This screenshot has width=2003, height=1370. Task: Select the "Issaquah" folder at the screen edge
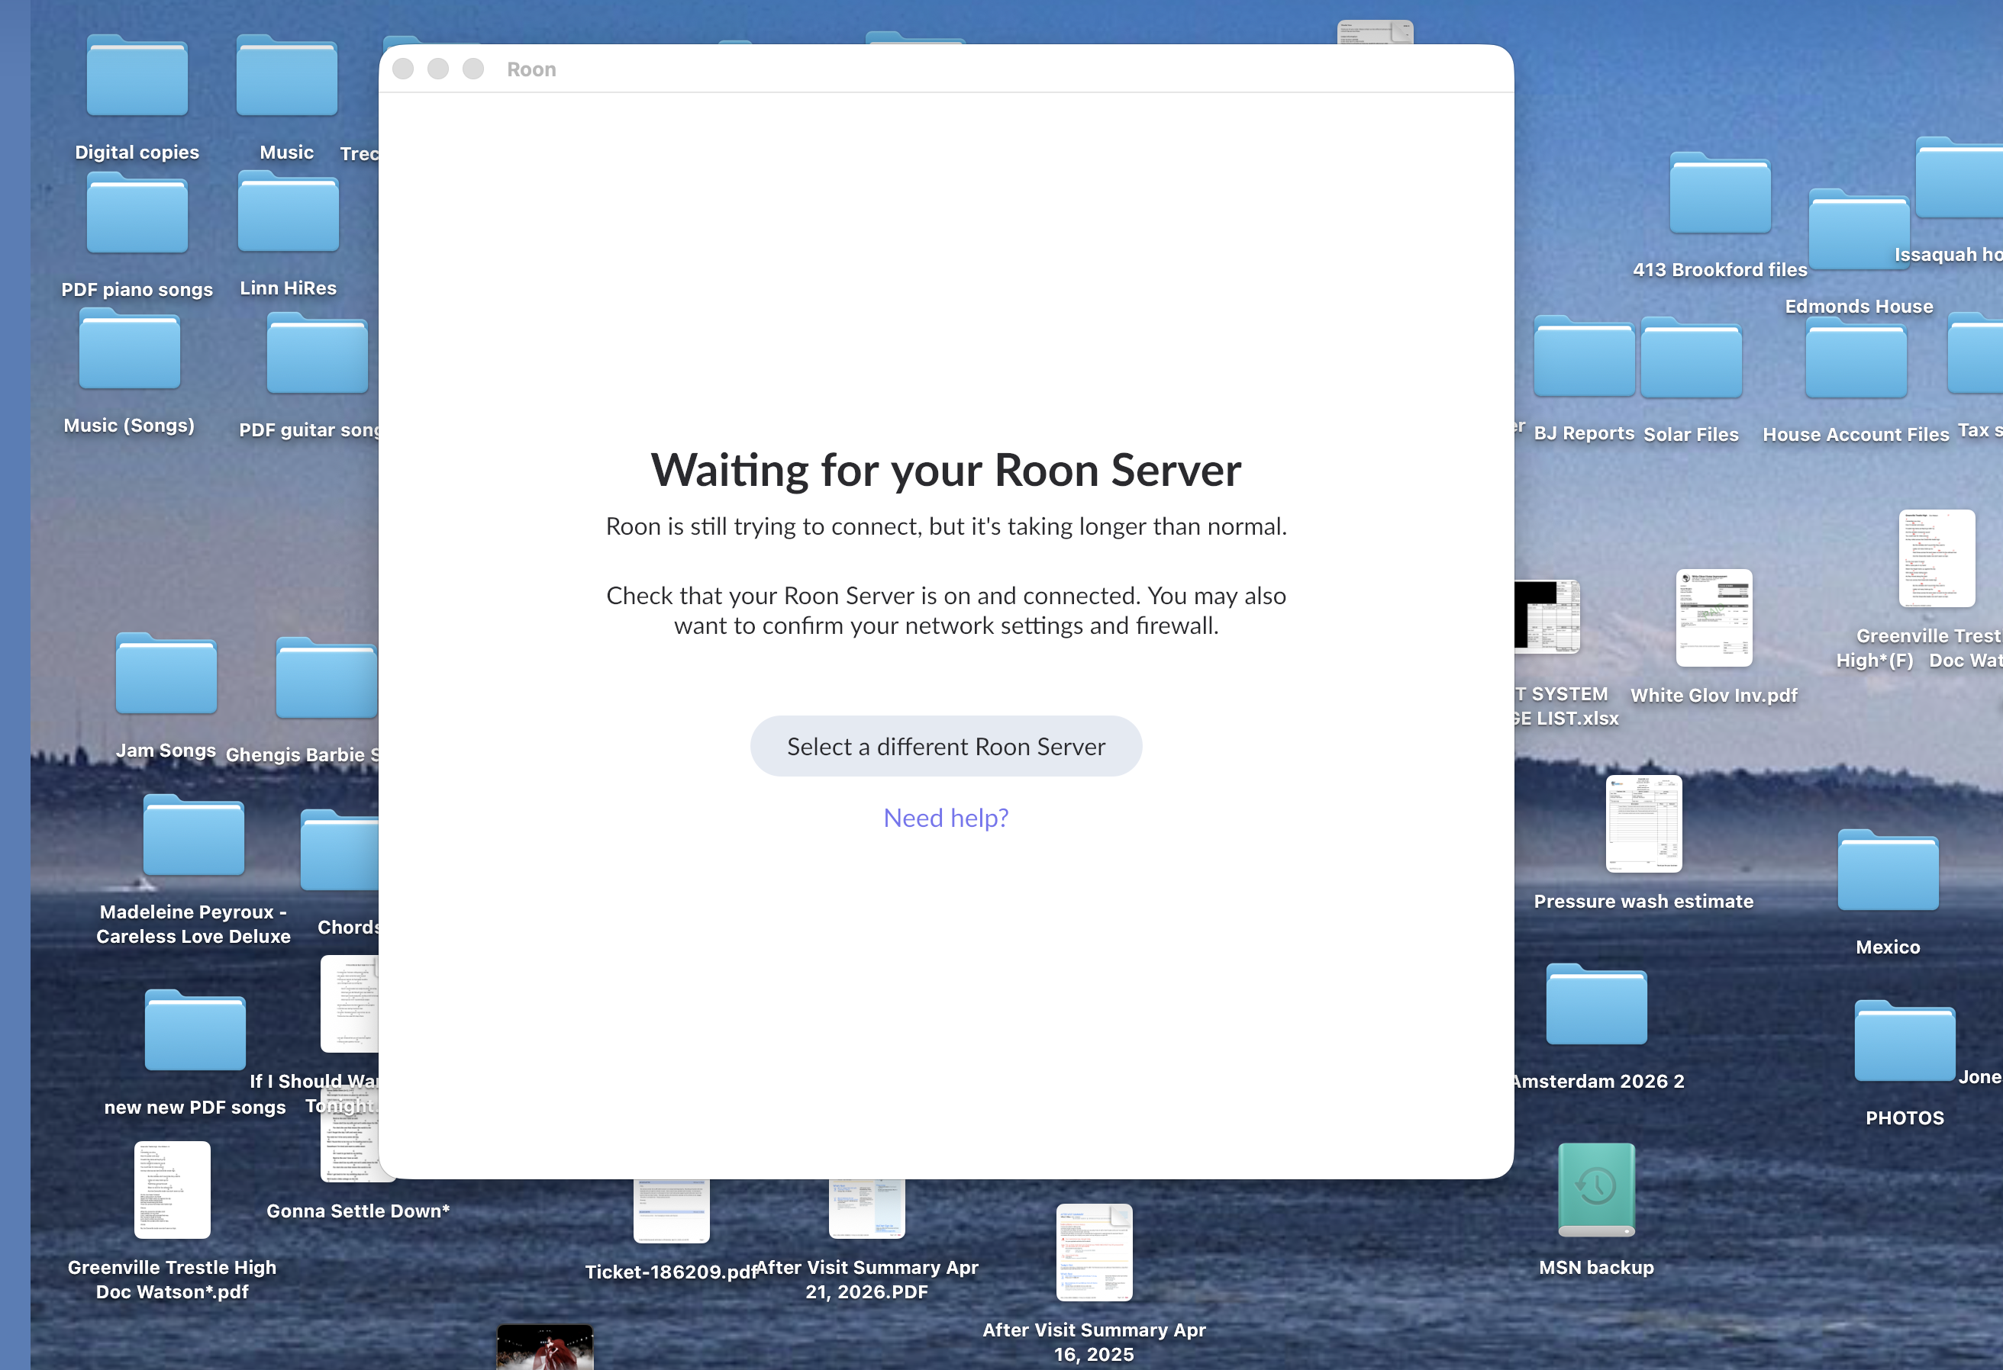tap(1959, 178)
